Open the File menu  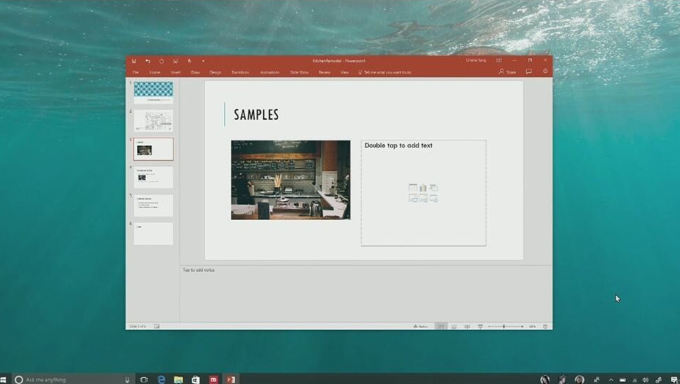tap(135, 72)
